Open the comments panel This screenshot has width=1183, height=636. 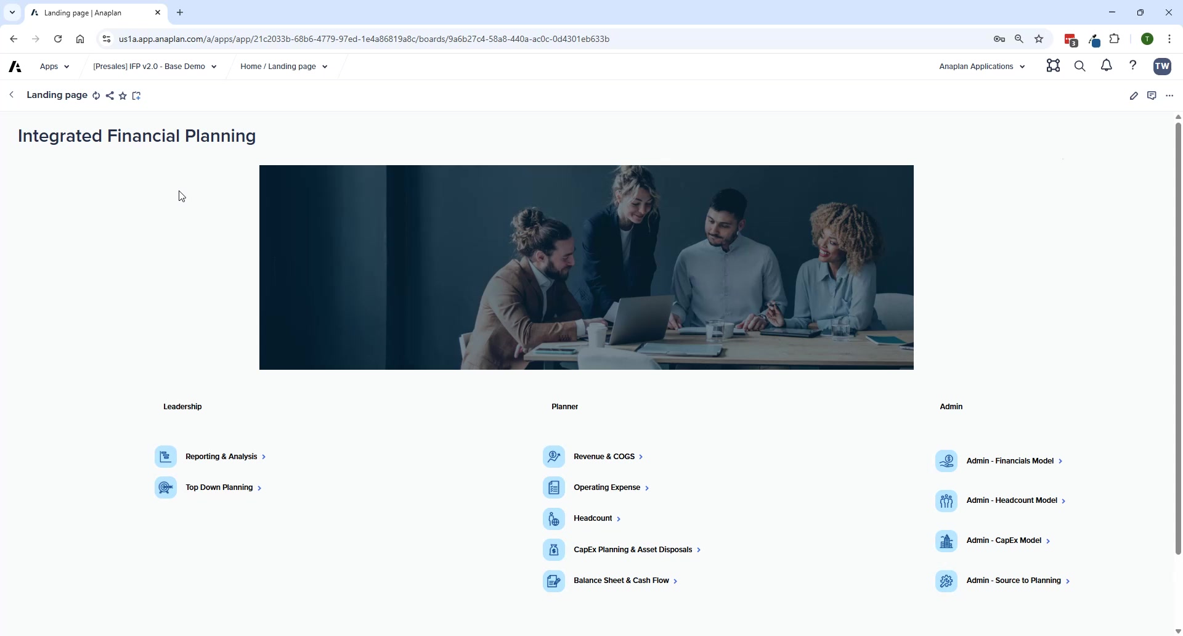point(1152,96)
